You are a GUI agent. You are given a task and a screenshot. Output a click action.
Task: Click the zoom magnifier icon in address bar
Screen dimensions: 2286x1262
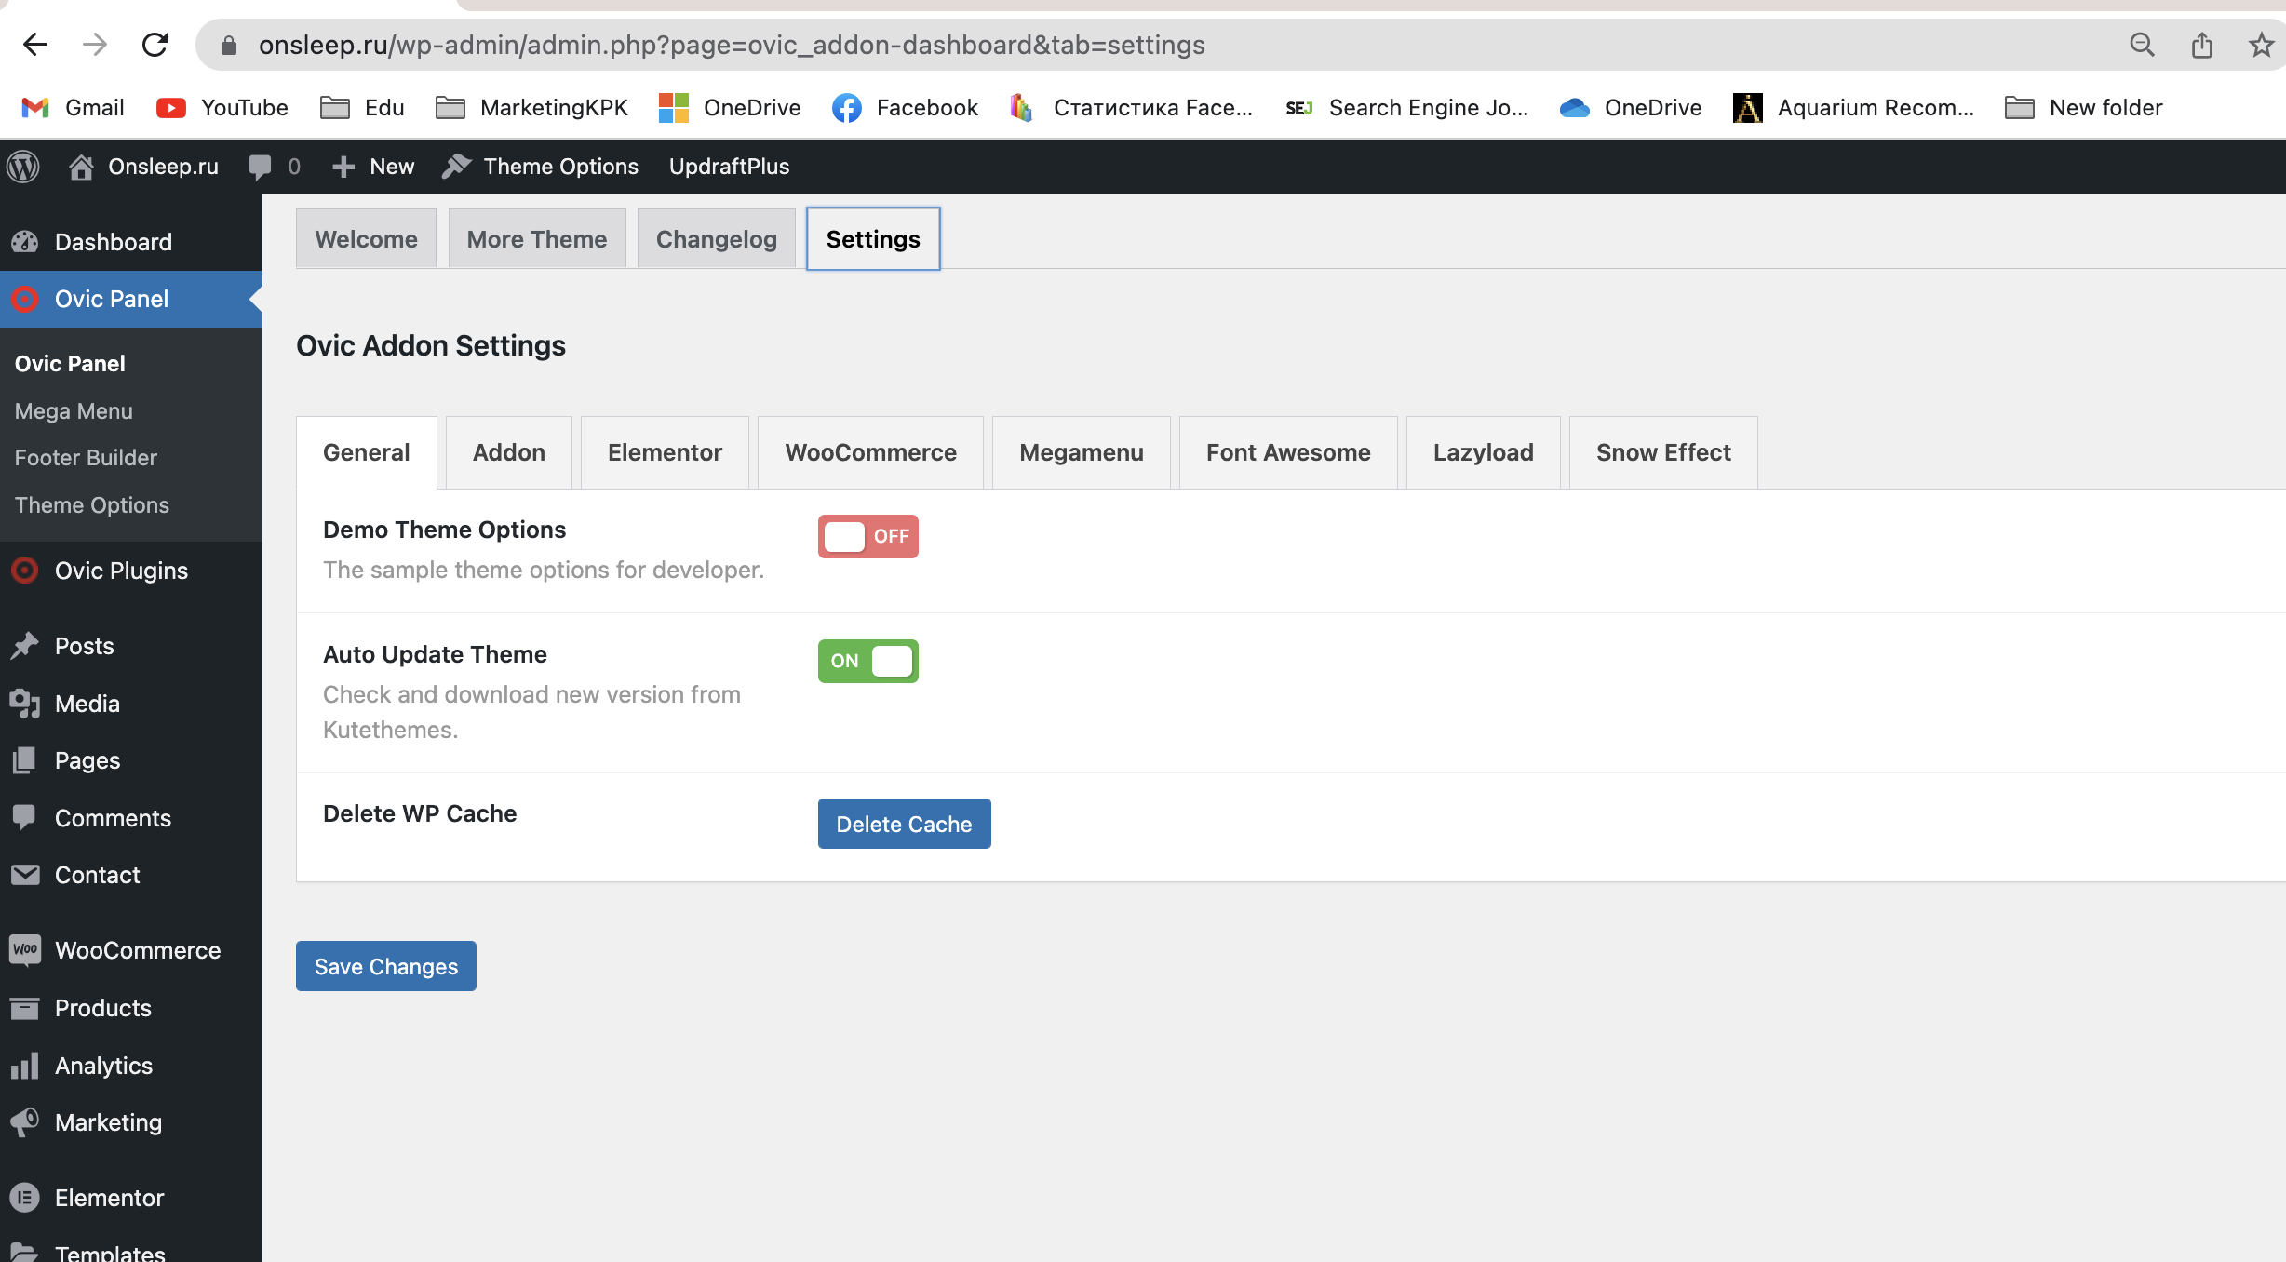[2142, 45]
